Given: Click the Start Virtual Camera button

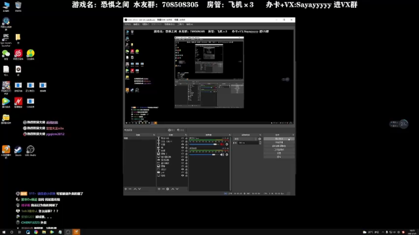Looking at the screenshot, I should tap(279, 146).
